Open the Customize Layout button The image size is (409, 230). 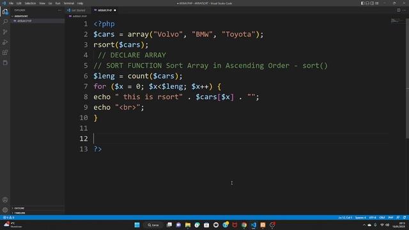pyautogui.click(x=377, y=3)
